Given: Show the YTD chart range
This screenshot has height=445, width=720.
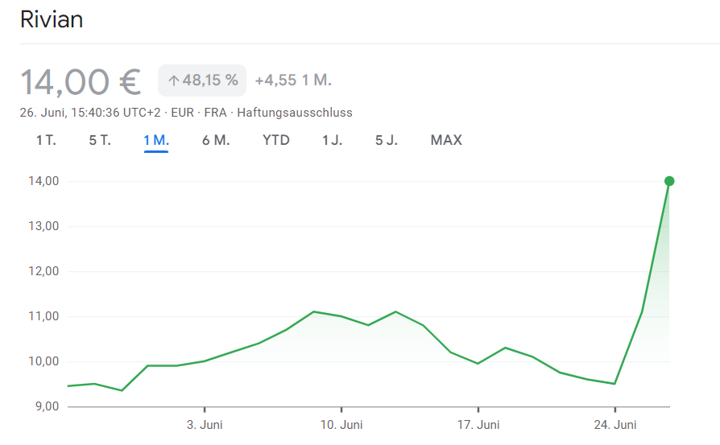Looking at the screenshot, I should click(276, 140).
